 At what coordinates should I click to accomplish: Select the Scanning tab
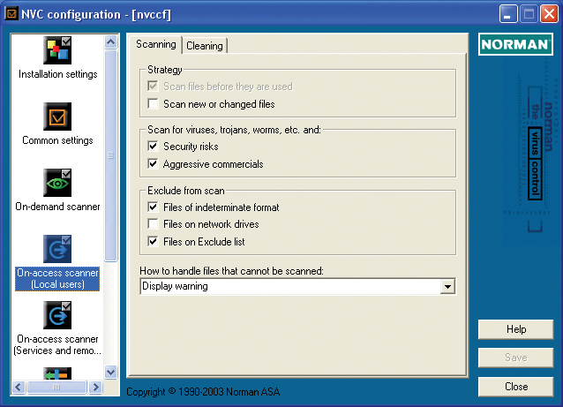click(156, 44)
